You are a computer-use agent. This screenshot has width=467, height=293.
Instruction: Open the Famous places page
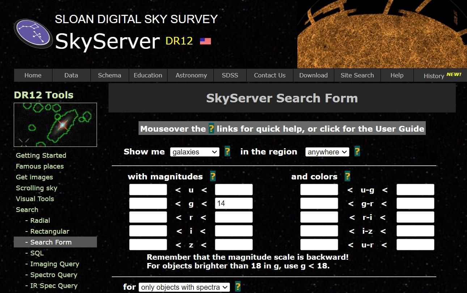click(x=40, y=166)
